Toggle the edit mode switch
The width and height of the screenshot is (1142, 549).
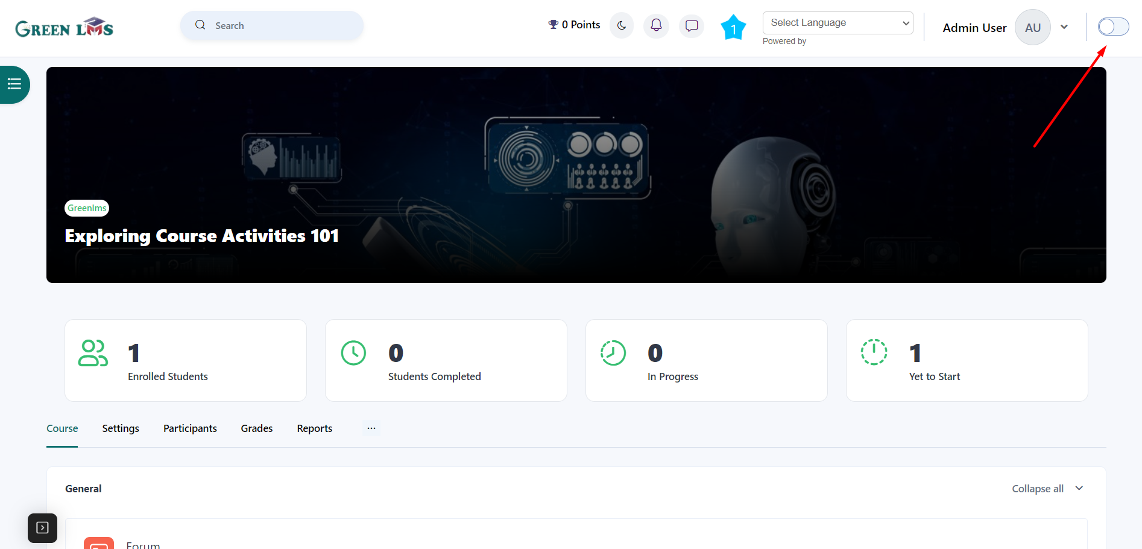[x=1113, y=27]
